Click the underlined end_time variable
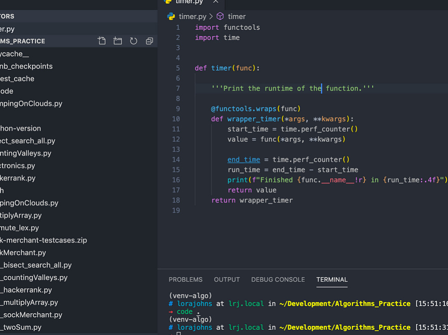448x335 pixels. click(244, 160)
